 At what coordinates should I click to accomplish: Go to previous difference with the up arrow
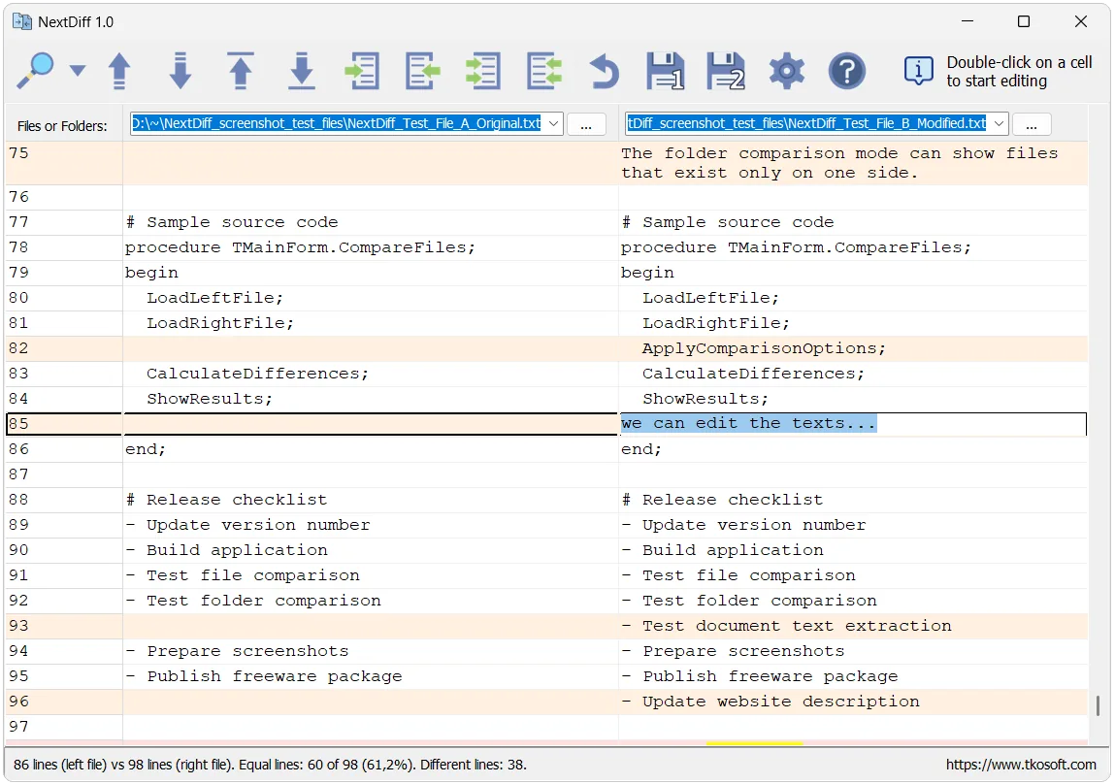tap(119, 71)
